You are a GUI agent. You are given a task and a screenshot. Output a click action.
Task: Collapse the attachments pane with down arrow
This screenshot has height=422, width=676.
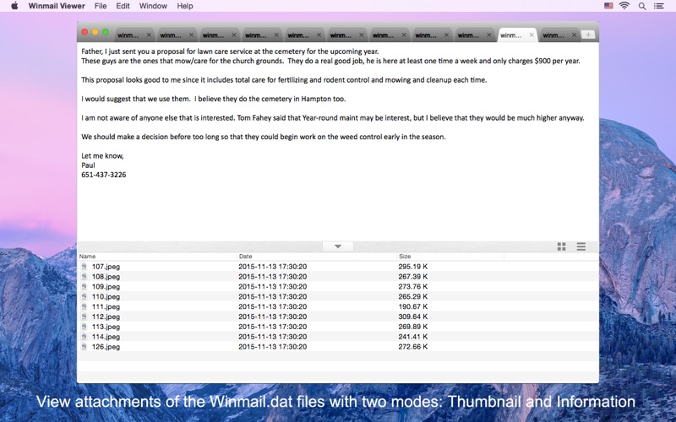click(338, 246)
